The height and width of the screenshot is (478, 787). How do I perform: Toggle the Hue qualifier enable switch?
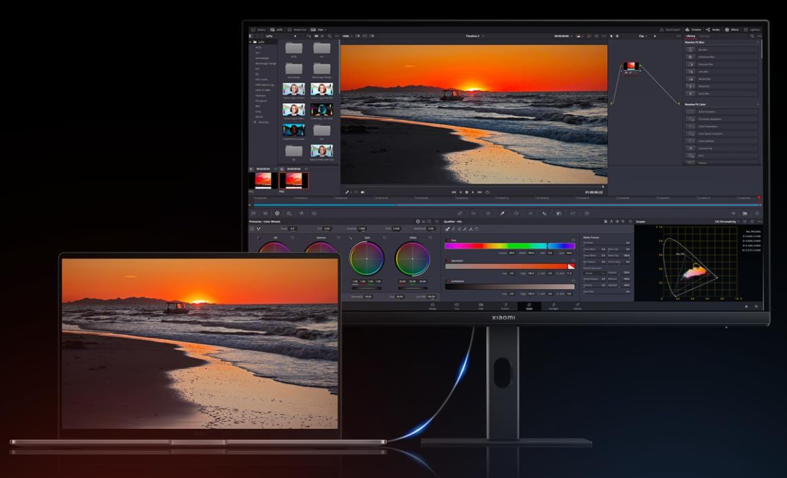[448, 240]
